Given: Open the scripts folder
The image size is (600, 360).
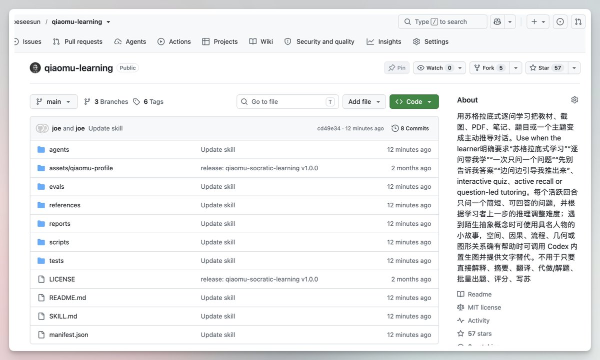Looking at the screenshot, I should tap(59, 242).
